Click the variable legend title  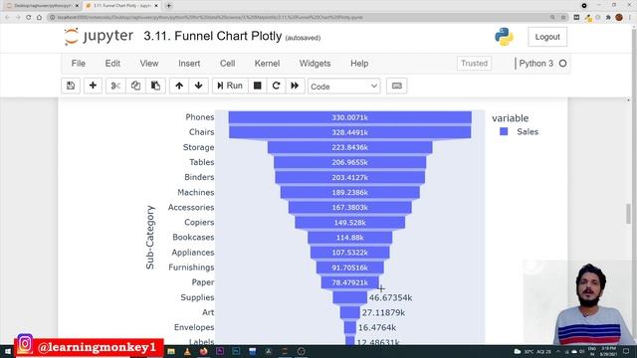click(x=511, y=118)
